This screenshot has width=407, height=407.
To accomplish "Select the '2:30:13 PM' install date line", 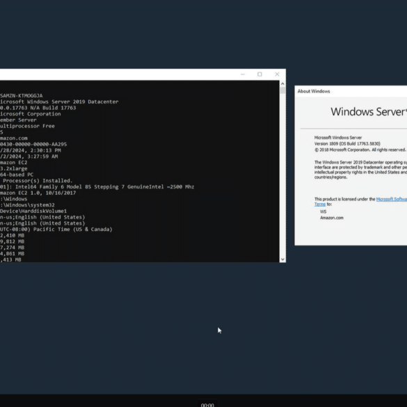I will click(x=31, y=150).
